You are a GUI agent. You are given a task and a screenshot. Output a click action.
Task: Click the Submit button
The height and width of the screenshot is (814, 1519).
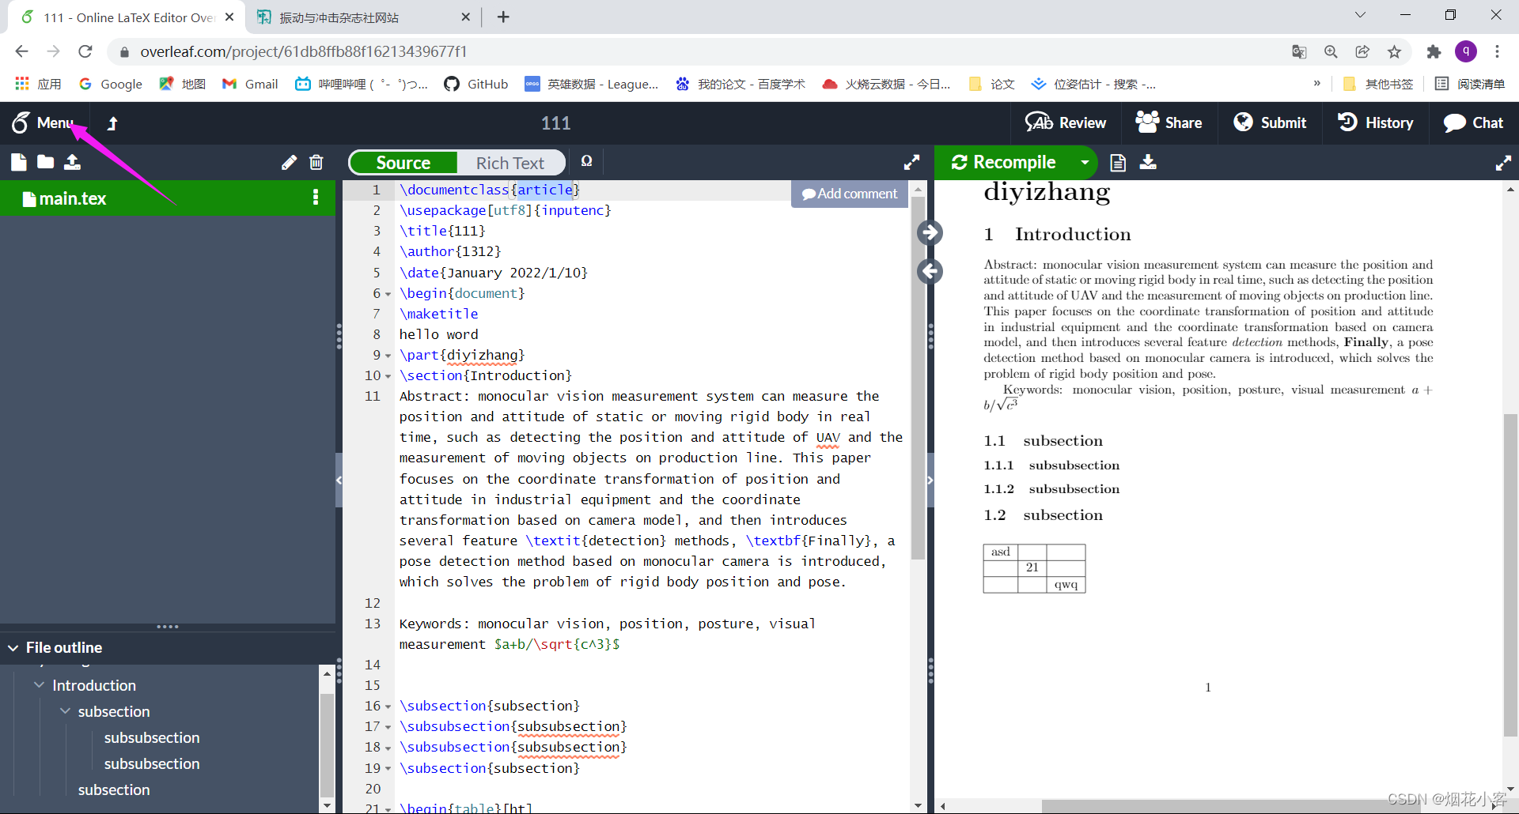(x=1270, y=122)
